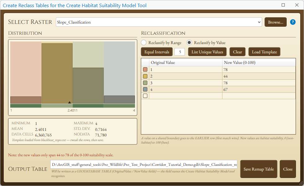Viewport: 304px width, 186px height.
Task: Click New Value cell 78 in row 3
Action: click(x=259, y=83)
